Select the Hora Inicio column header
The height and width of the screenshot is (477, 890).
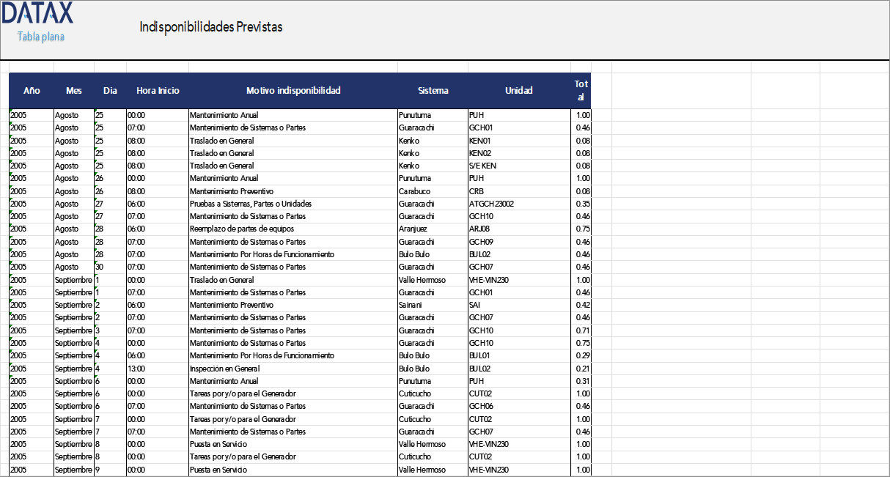pyautogui.click(x=158, y=91)
